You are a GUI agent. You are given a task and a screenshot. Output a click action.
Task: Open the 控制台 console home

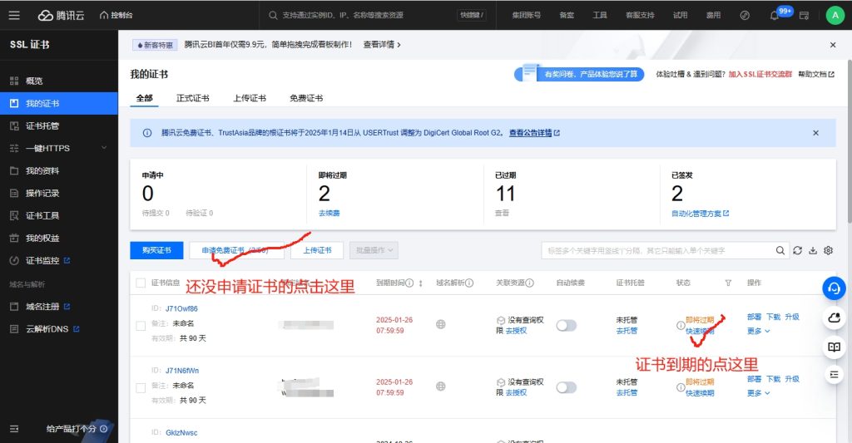coord(116,15)
